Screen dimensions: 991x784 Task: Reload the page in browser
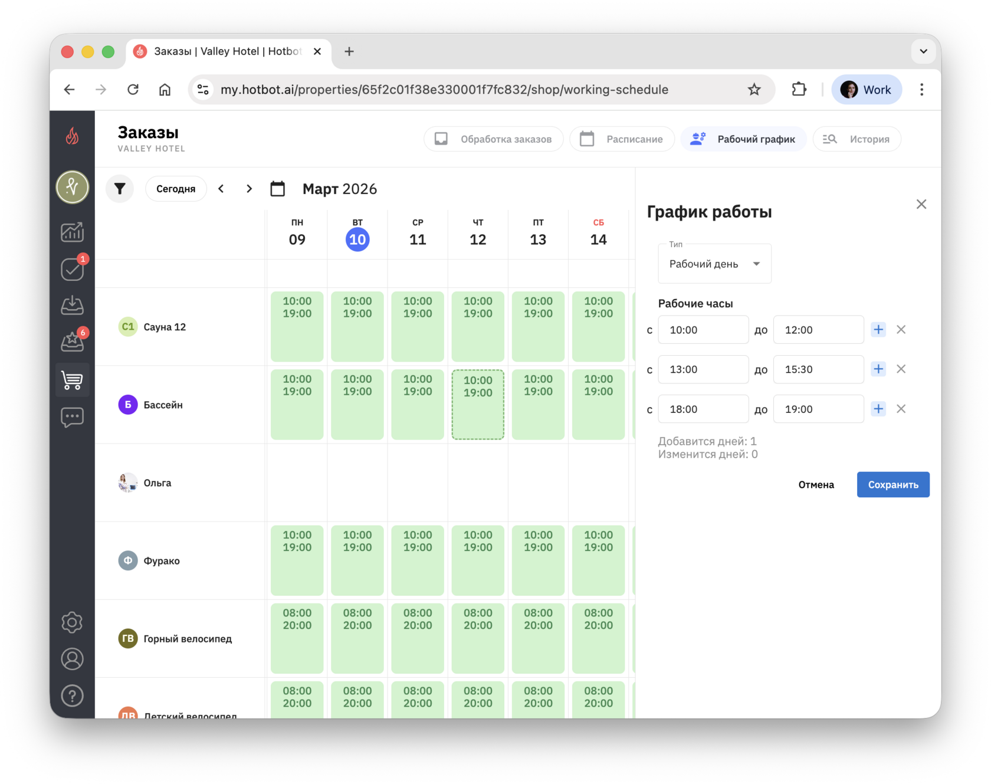[x=133, y=90]
